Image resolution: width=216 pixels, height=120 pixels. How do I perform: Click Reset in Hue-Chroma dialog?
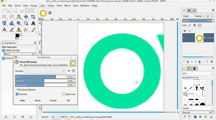pos(37,100)
